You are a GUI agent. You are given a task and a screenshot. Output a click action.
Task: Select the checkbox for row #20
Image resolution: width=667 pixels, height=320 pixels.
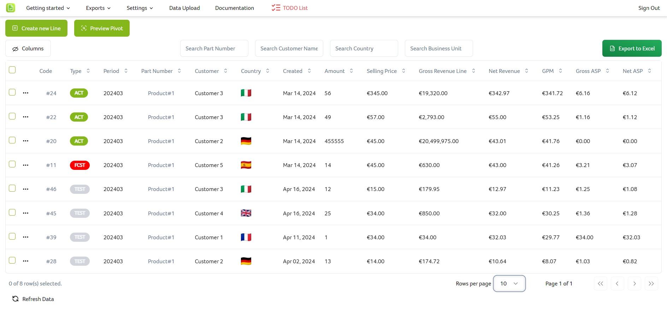12,140
